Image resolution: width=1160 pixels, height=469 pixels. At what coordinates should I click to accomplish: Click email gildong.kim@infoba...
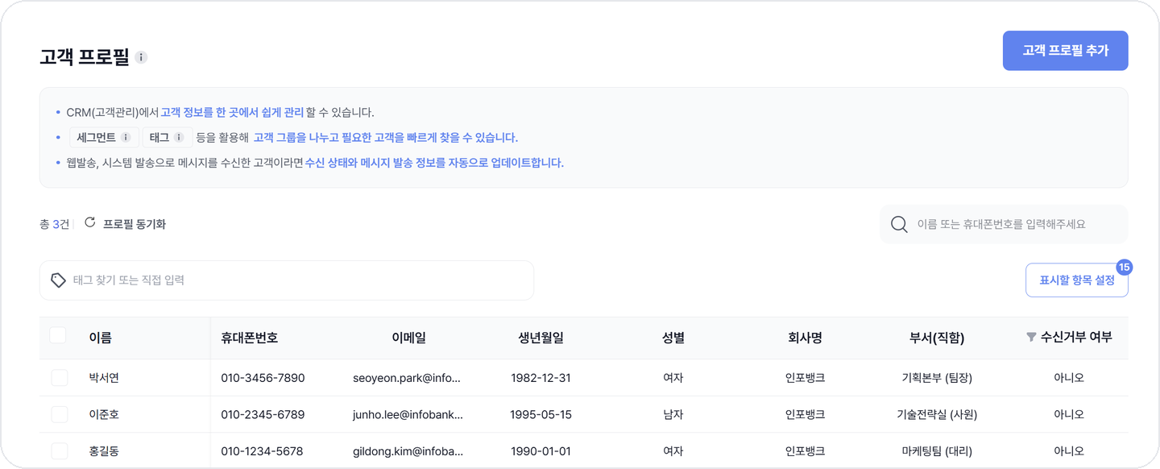[x=408, y=451]
